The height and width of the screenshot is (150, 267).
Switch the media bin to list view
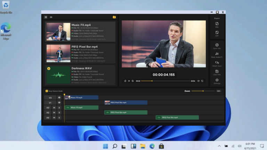click(46, 17)
